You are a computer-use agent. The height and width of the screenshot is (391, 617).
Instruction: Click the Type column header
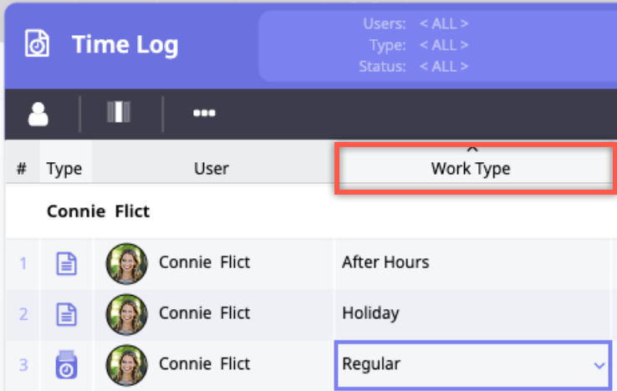click(64, 168)
